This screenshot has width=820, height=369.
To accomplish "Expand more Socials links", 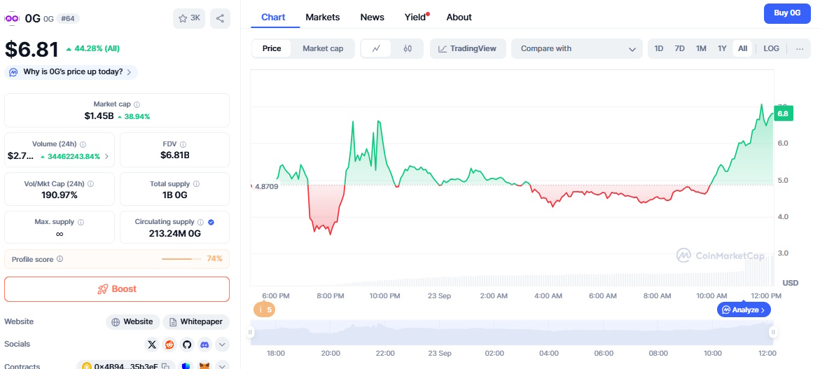I will point(222,344).
